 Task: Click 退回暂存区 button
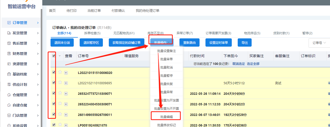pos(91,43)
